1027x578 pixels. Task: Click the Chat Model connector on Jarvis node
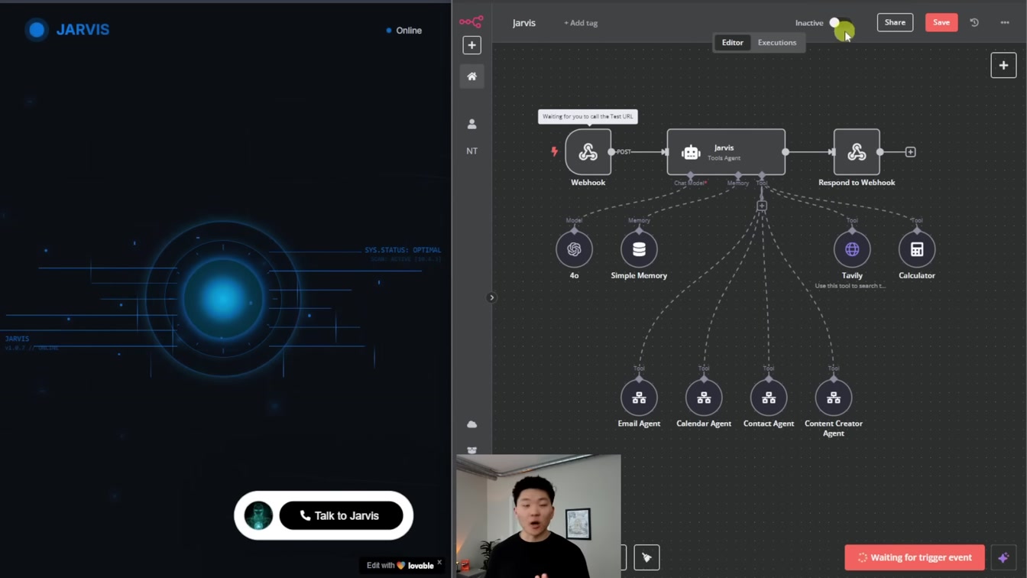[691, 176]
